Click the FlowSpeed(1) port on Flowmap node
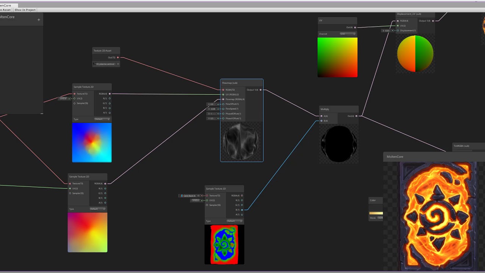The height and width of the screenshot is (273, 485). 223,109
